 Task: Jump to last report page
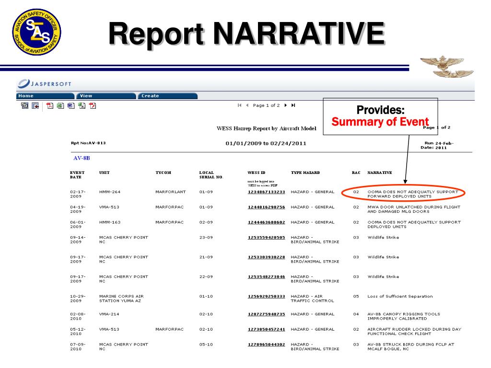(293, 105)
